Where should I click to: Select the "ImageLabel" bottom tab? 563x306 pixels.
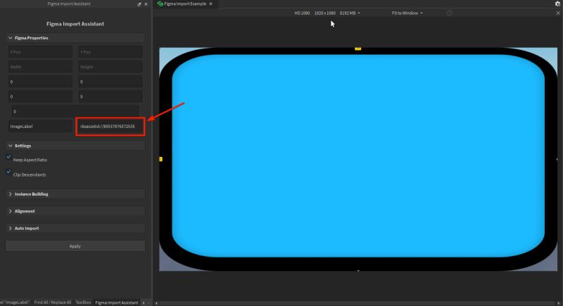pyautogui.click(x=15, y=302)
